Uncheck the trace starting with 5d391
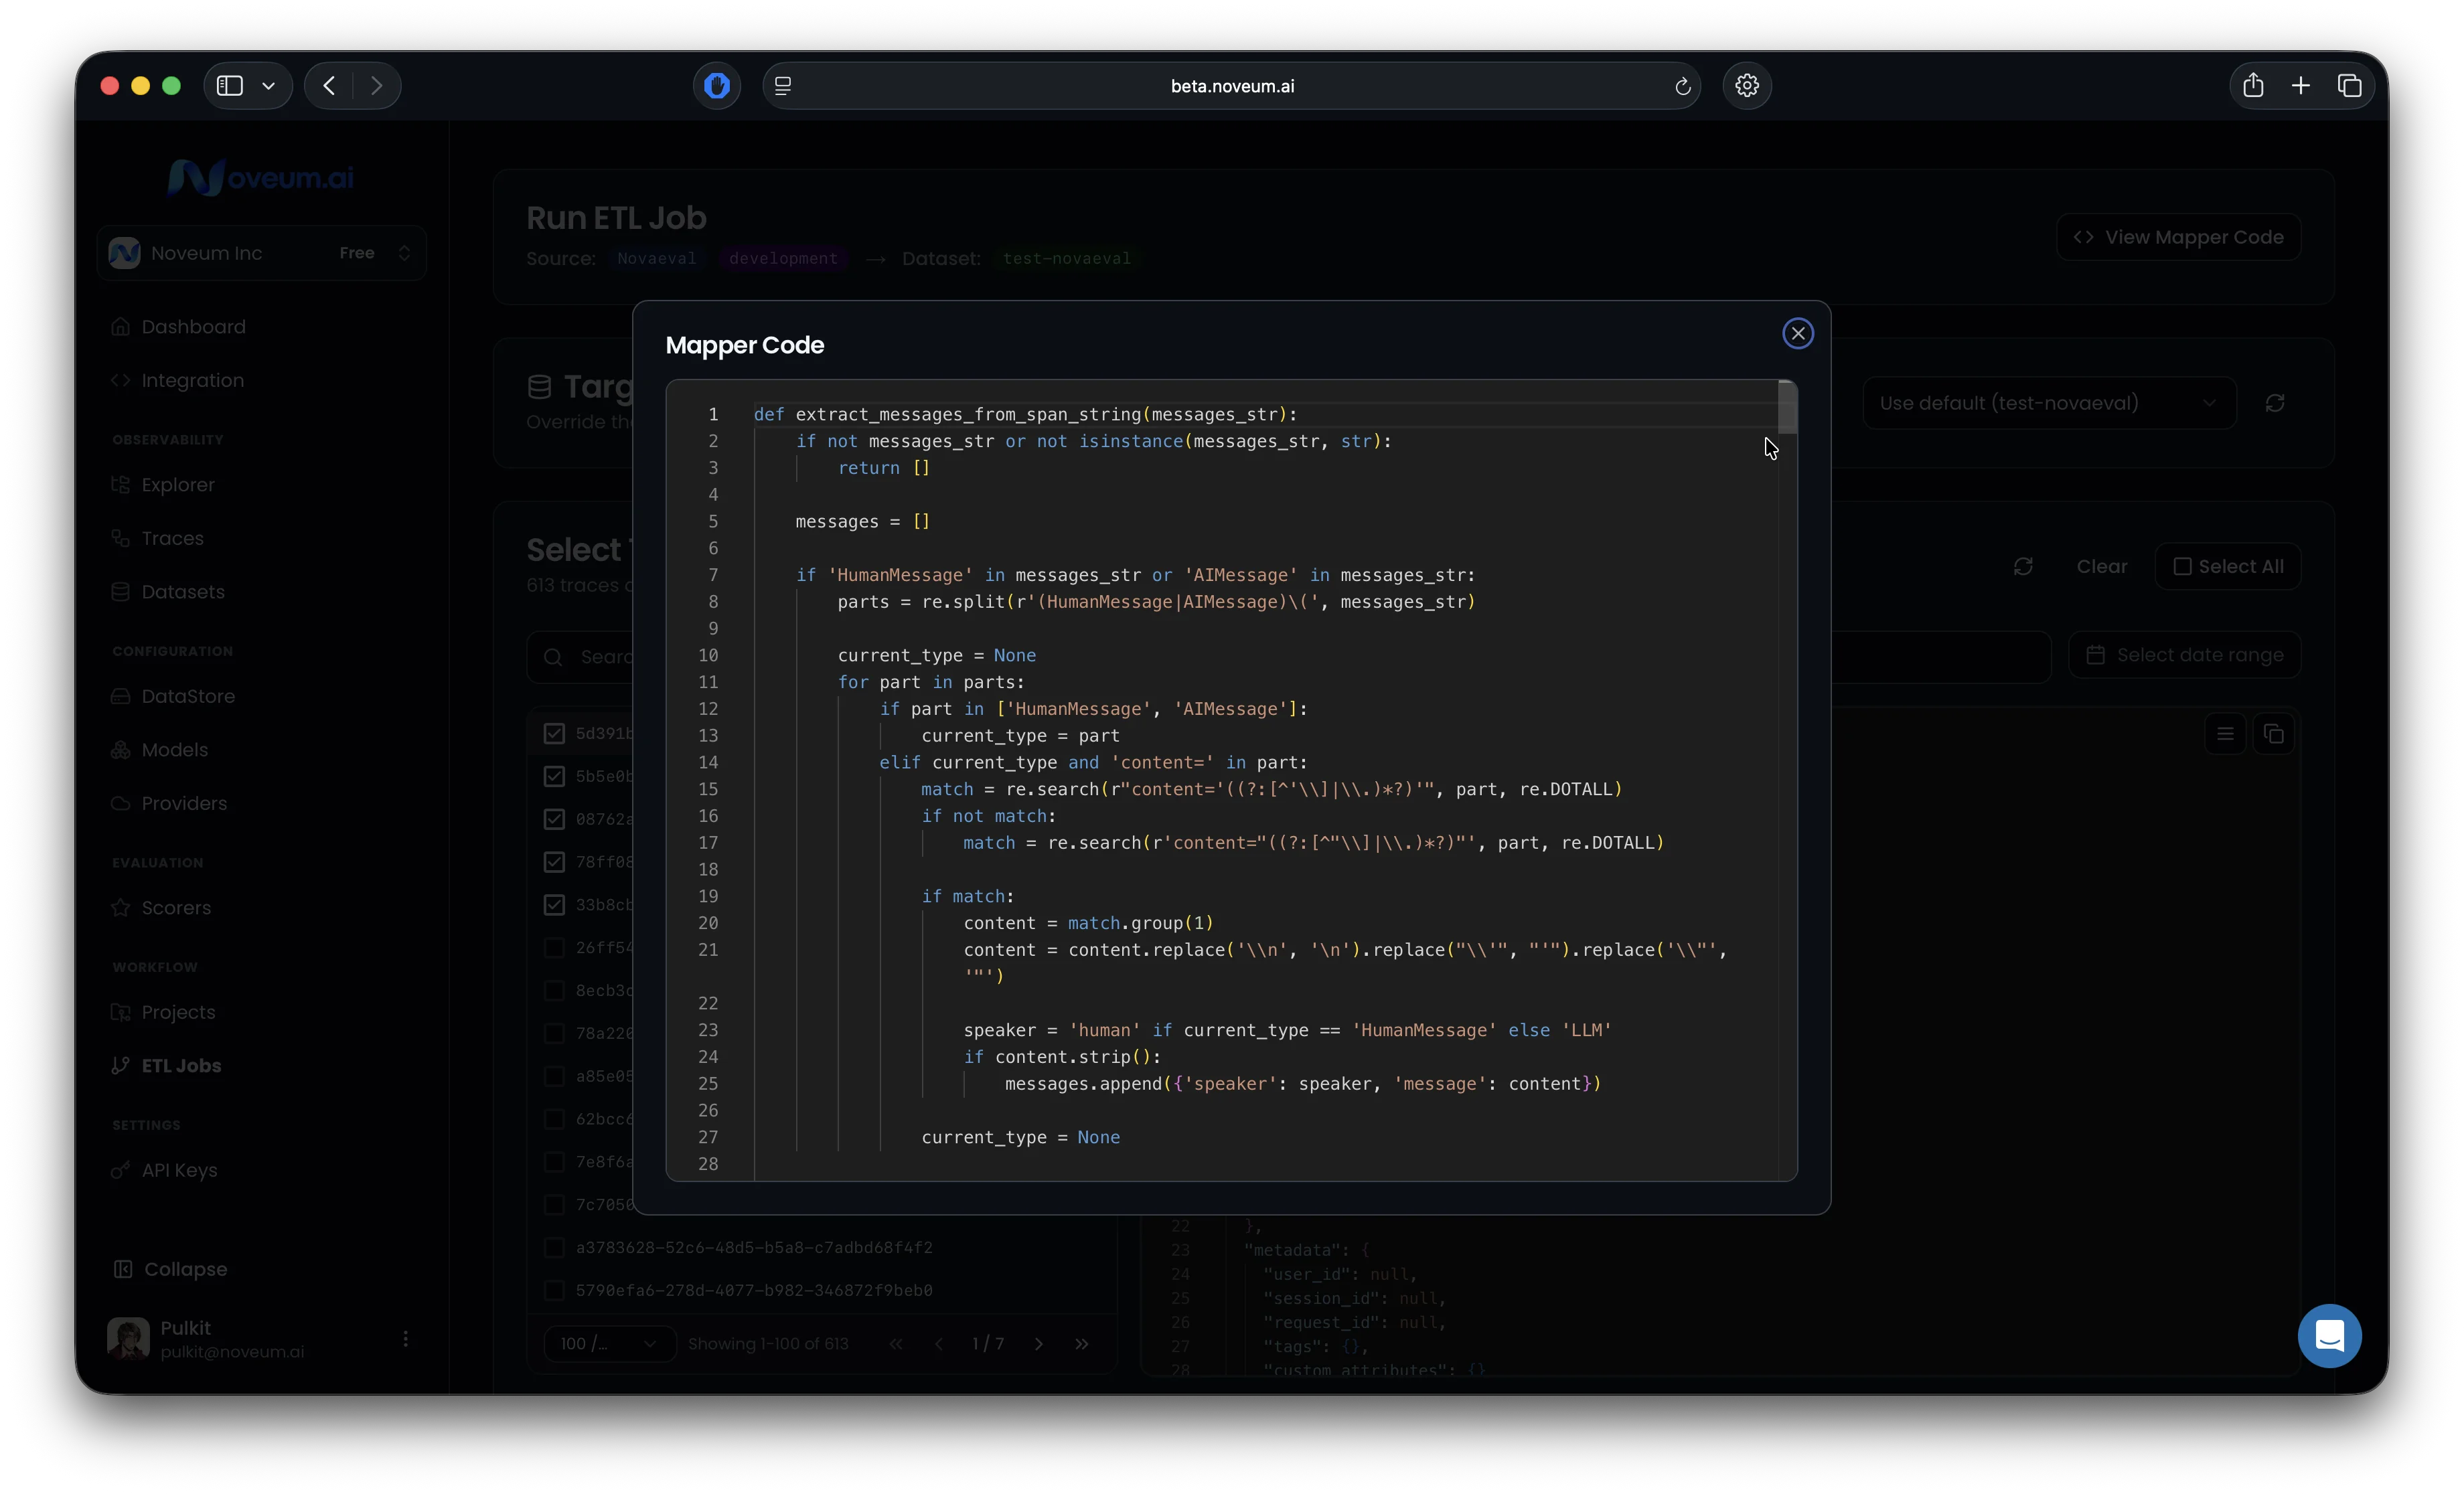This screenshot has width=2464, height=1494. [x=554, y=733]
